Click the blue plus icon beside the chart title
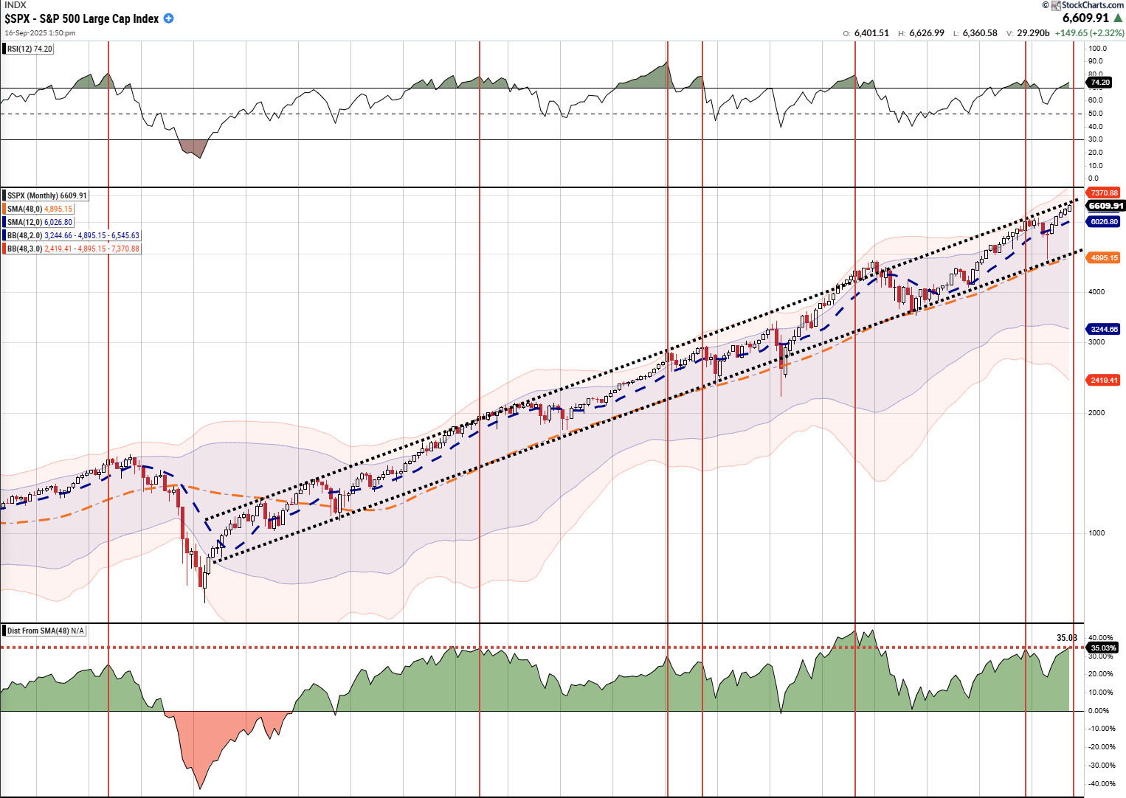Viewport: 1126px width, 798px height. (167, 18)
